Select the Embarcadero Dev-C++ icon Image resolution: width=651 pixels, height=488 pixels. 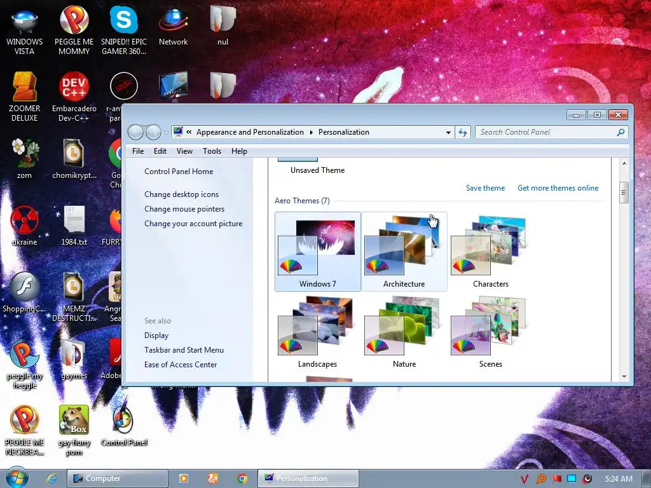[x=74, y=97]
